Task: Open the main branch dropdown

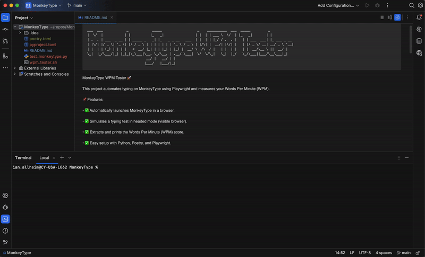Action: pos(77,5)
